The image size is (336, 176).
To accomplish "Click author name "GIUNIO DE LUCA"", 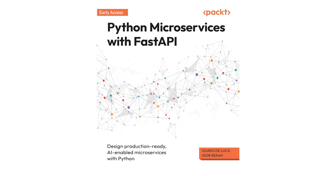I will coord(216,151).
